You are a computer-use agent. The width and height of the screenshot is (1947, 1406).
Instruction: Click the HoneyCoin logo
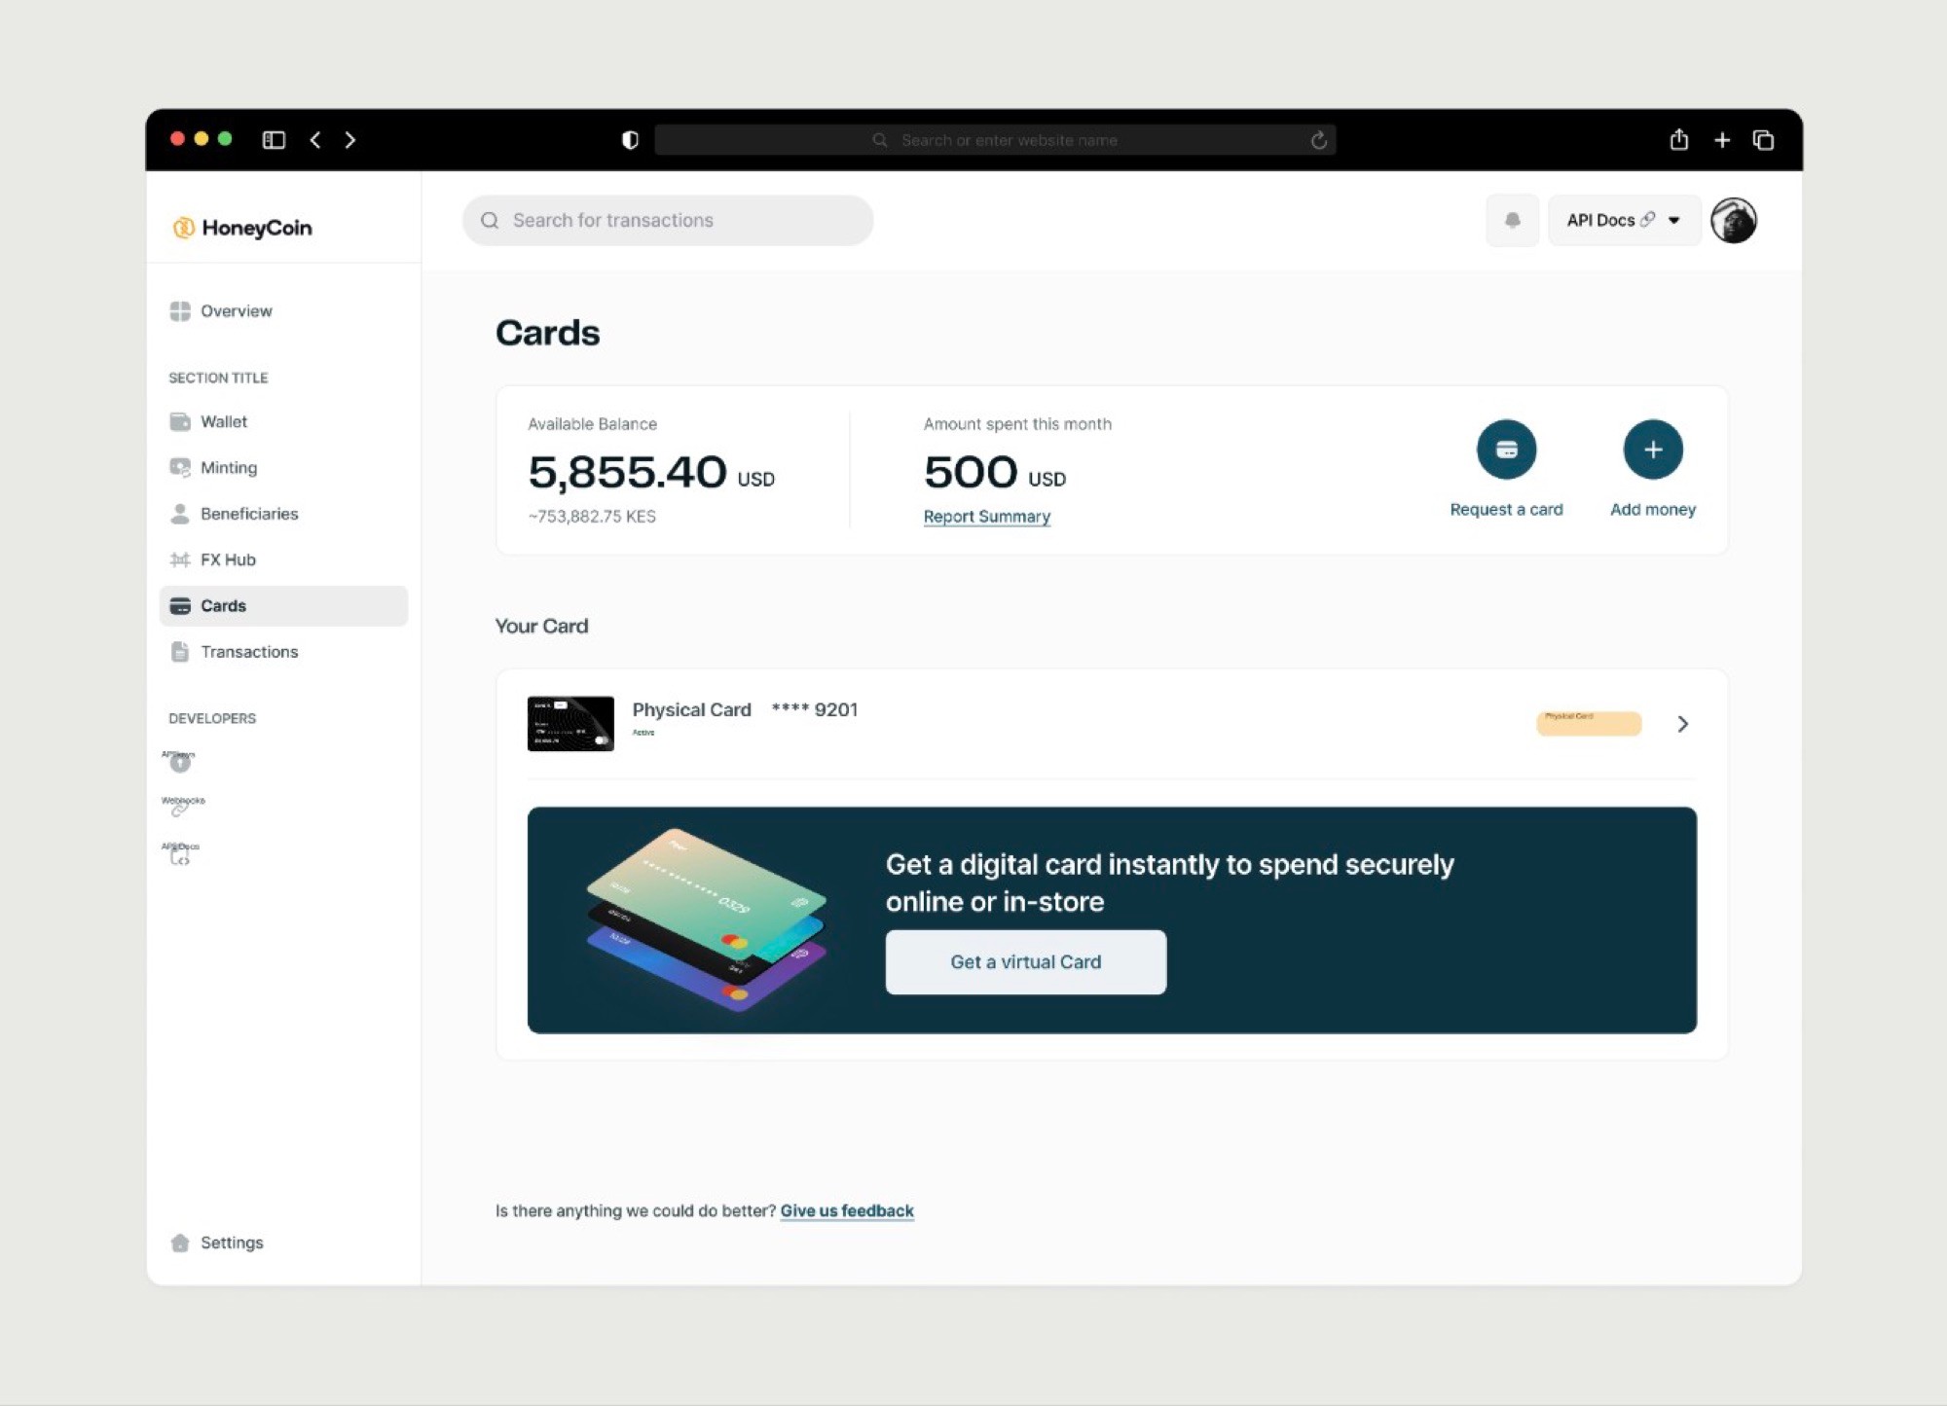pos(242,228)
